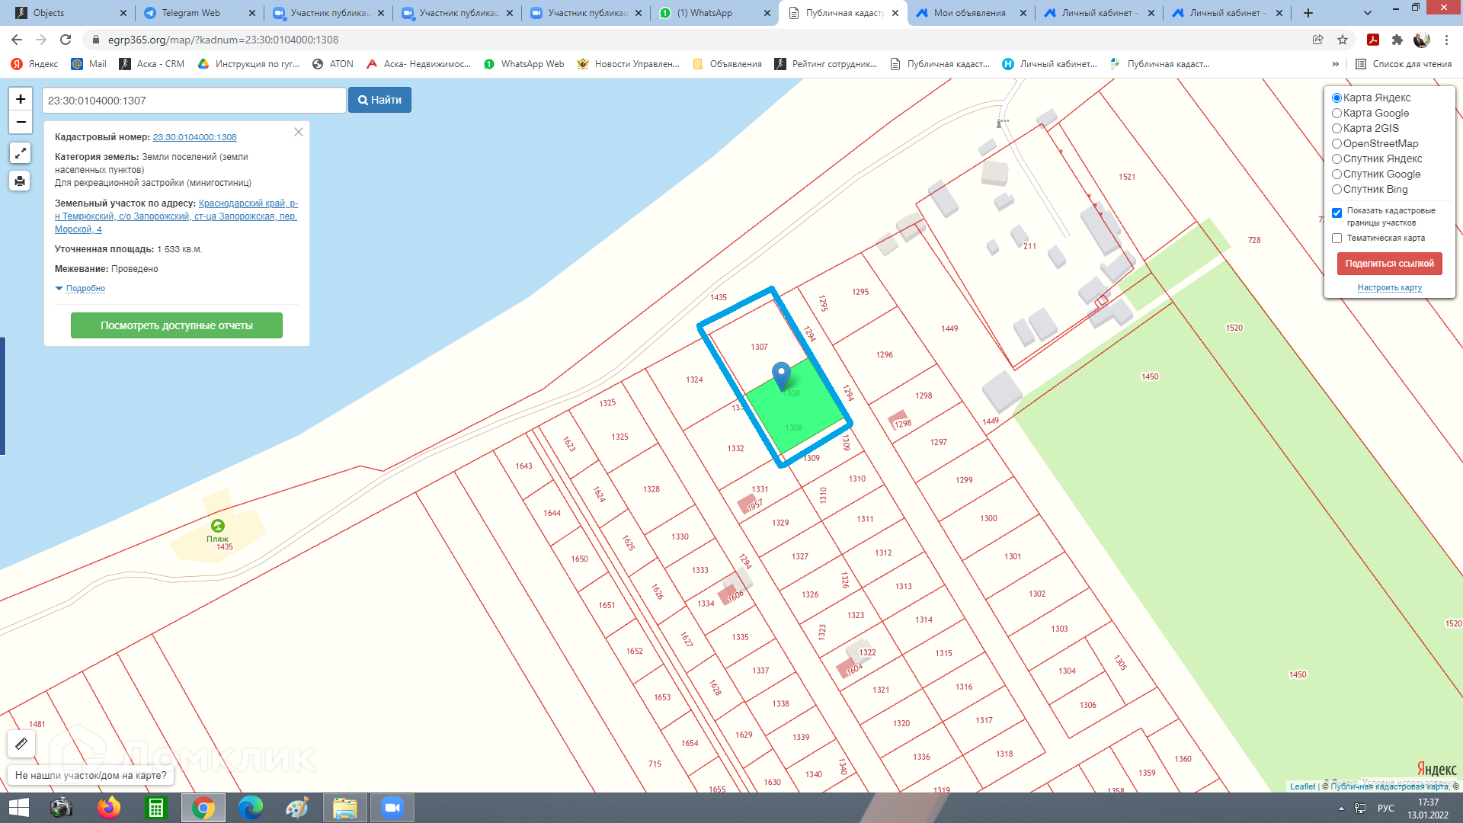Enable Тематическая карта checkbox
Image resolution: width=1463 pixels, height=823 pixels.
click(x=1337, y=239)
